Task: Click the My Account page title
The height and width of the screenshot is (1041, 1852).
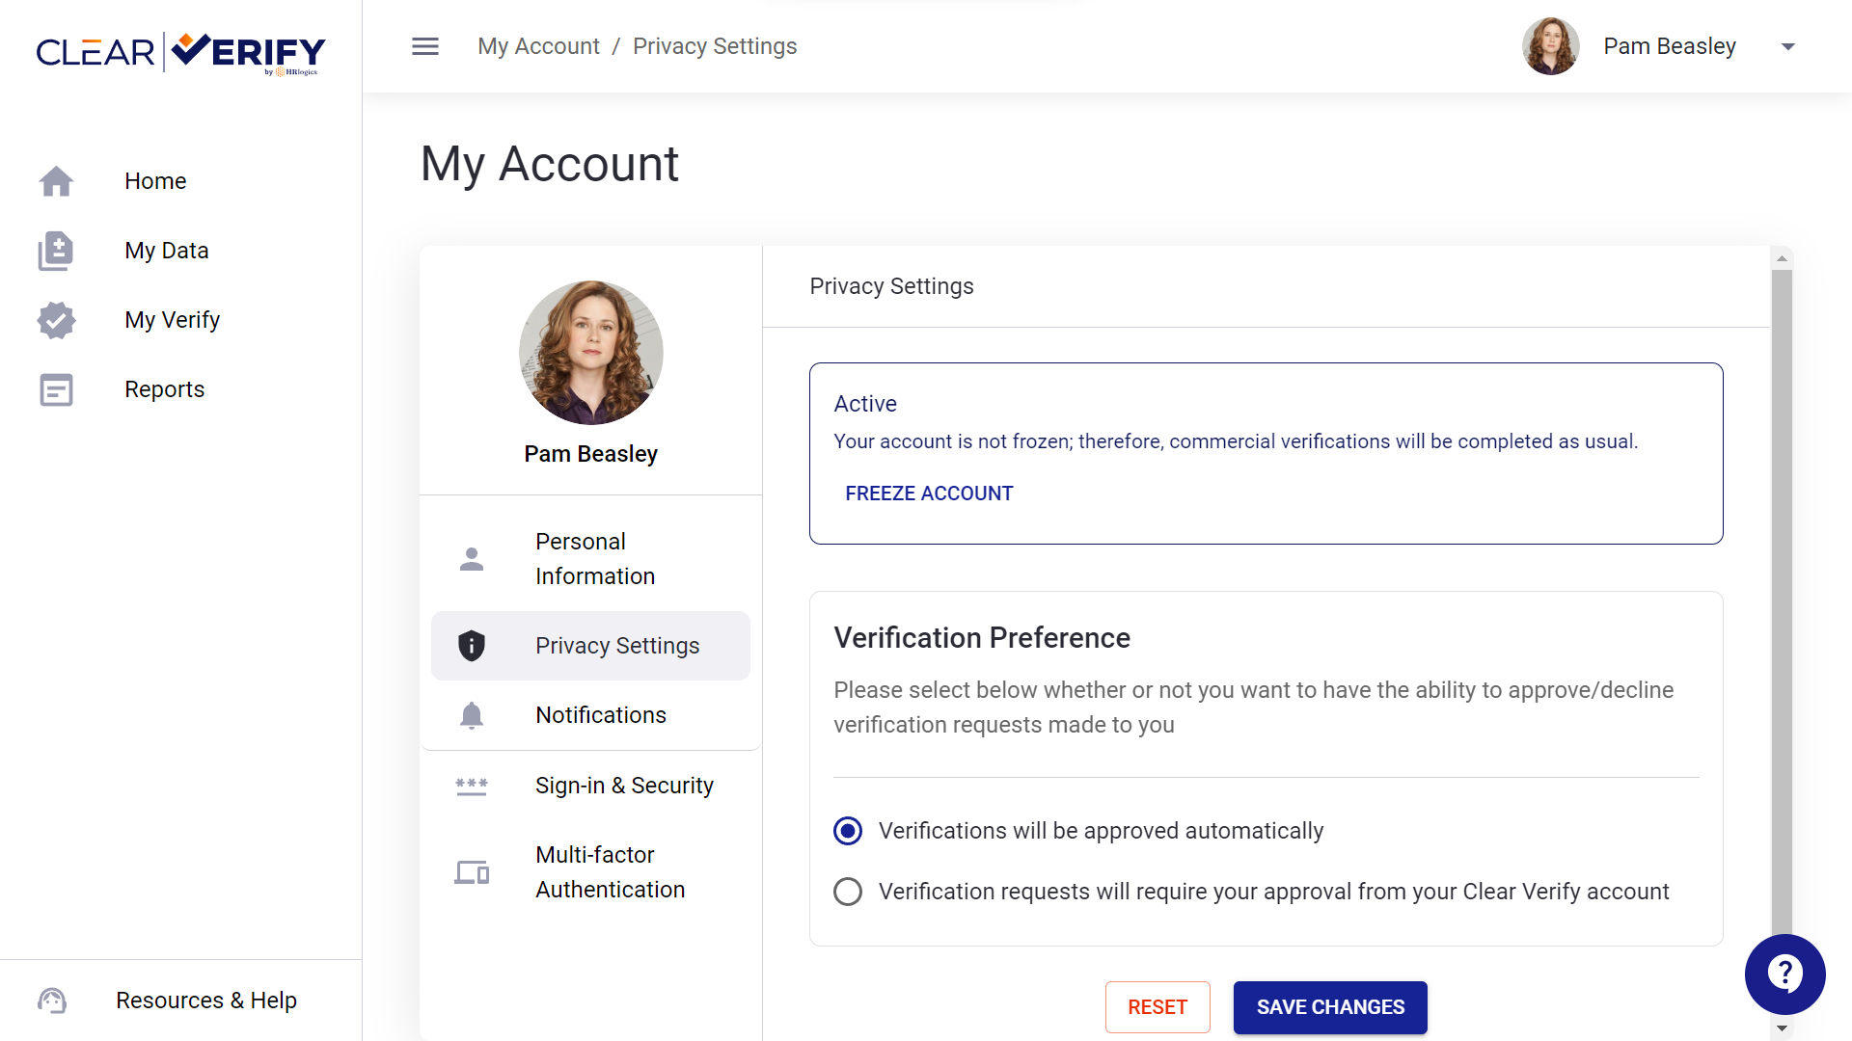Action: click(x=550, y=164)
